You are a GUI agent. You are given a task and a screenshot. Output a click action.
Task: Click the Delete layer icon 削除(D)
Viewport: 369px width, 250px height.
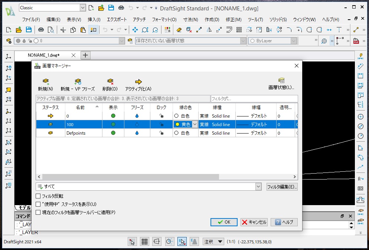(x=110, y=82)
